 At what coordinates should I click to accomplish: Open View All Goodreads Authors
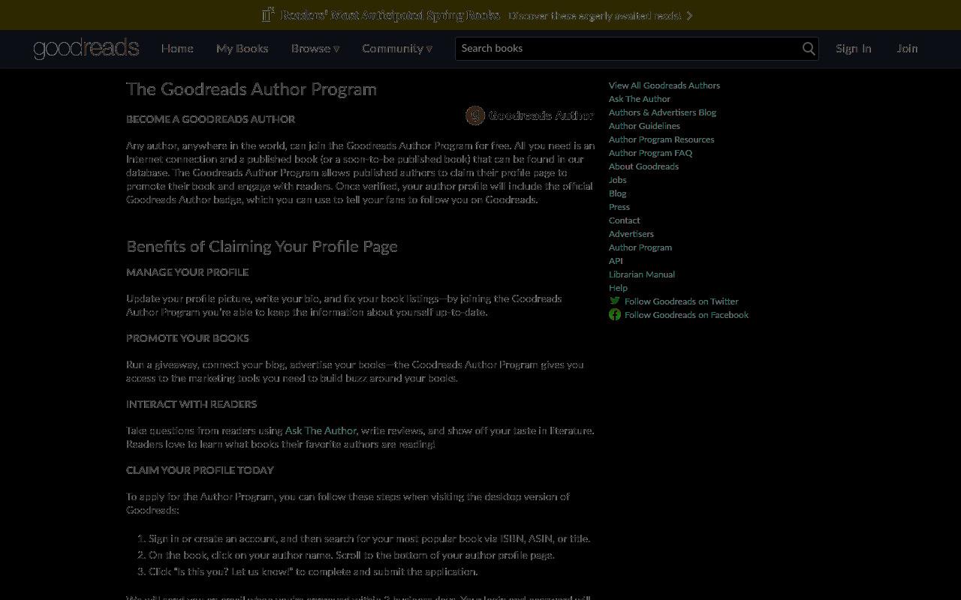click(x=664, y=85)
